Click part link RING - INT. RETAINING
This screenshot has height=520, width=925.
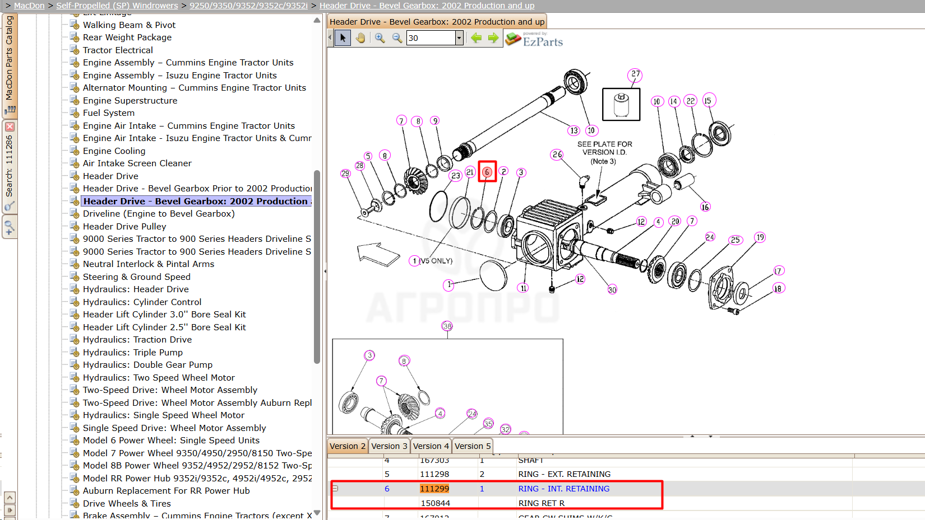coord(564,489)
